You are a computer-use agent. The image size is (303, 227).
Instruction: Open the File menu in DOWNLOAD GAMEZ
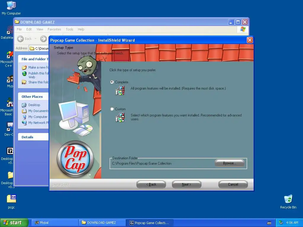[x=19, y=29]
